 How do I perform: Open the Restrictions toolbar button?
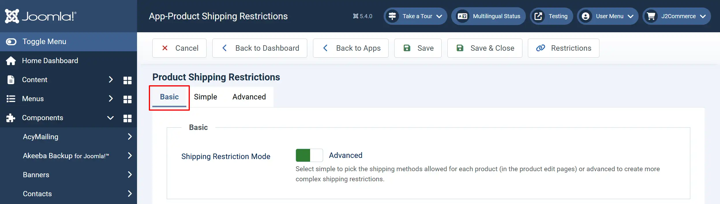(563, 48)
